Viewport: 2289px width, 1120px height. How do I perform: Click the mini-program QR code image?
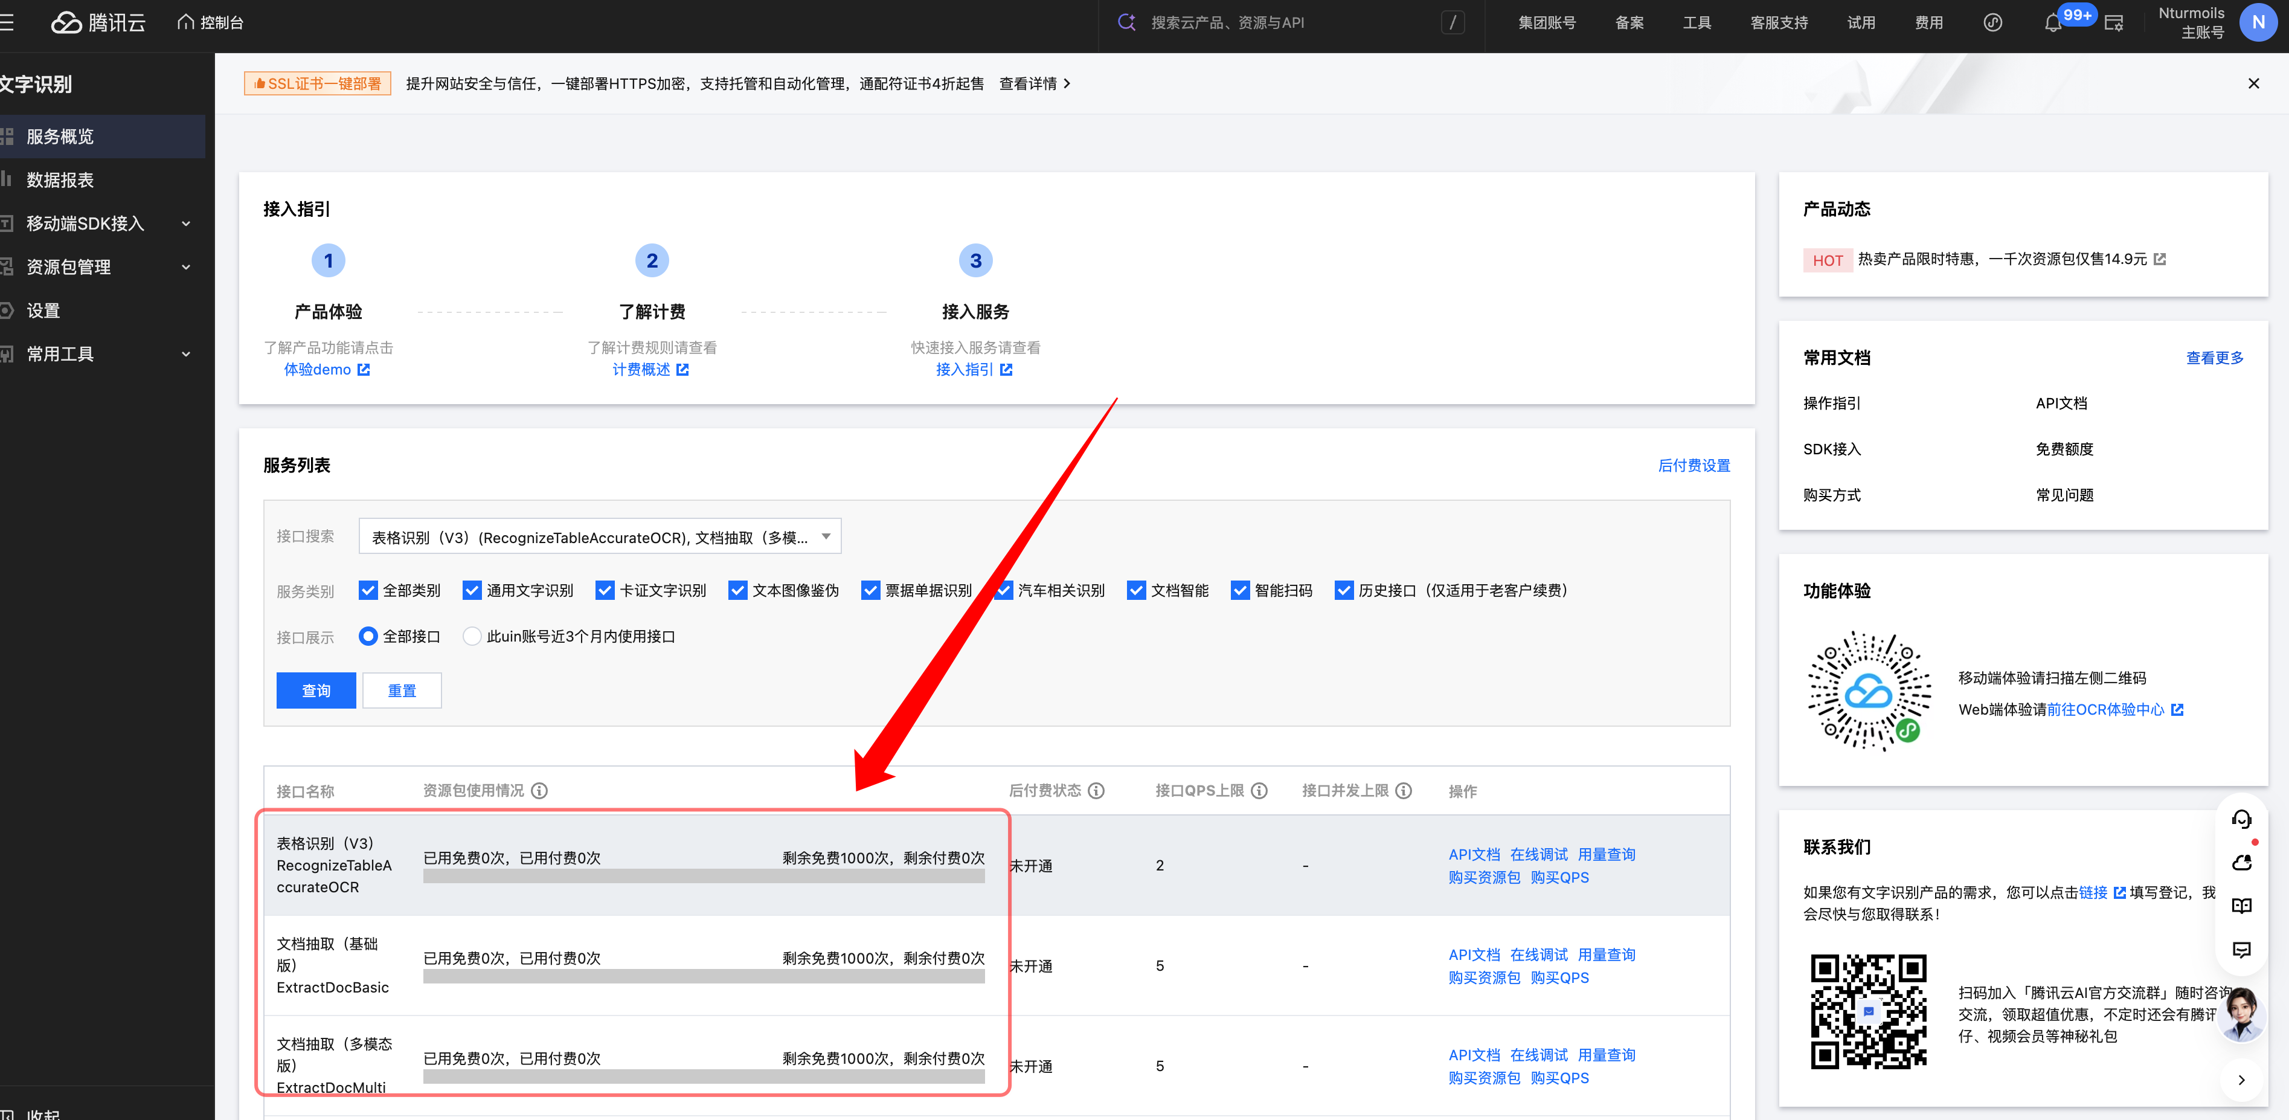1869,692
